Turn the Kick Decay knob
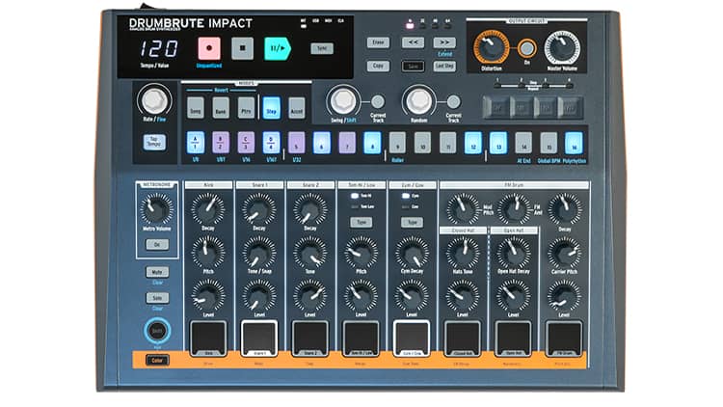Viewport: 723px width, 407px height. tap(208, 208)
